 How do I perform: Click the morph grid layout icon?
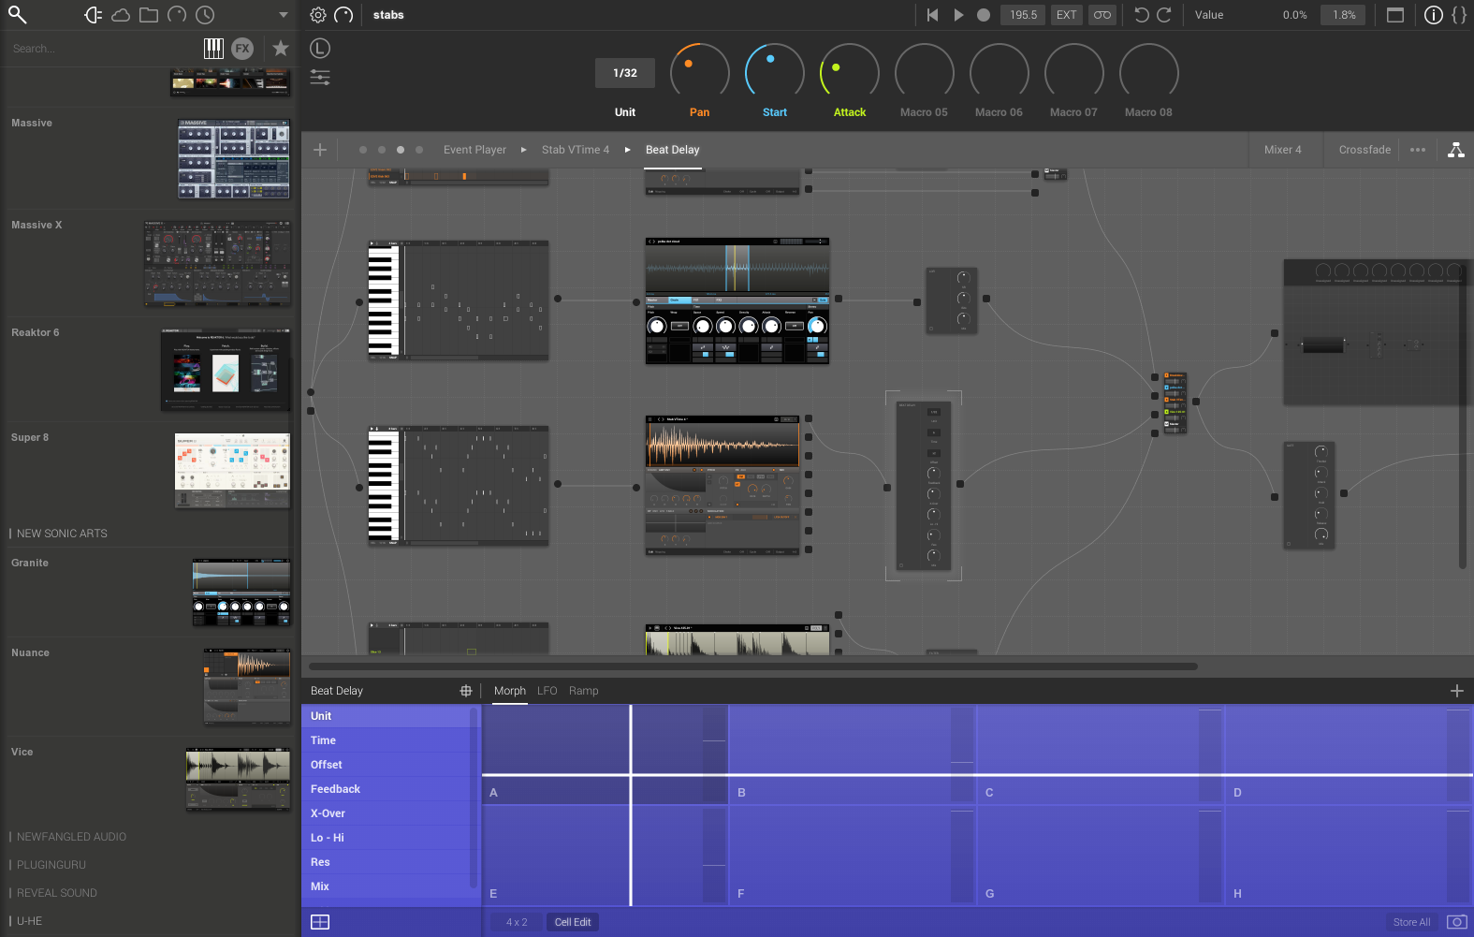[x=320, y=922]
